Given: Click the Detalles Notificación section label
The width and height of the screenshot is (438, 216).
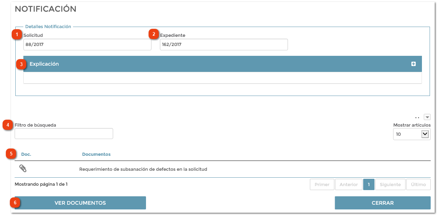Looking at the screenshot, I should (48, 26).
